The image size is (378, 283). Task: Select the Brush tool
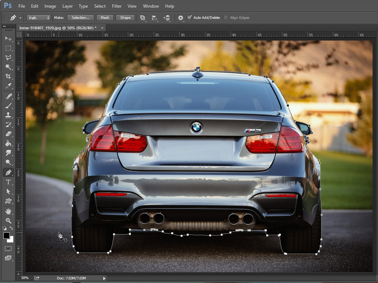coord(8,106)
